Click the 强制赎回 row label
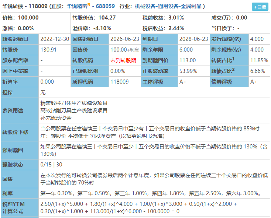The height and width of the screenshot is (218, 271). coord(20,150)
